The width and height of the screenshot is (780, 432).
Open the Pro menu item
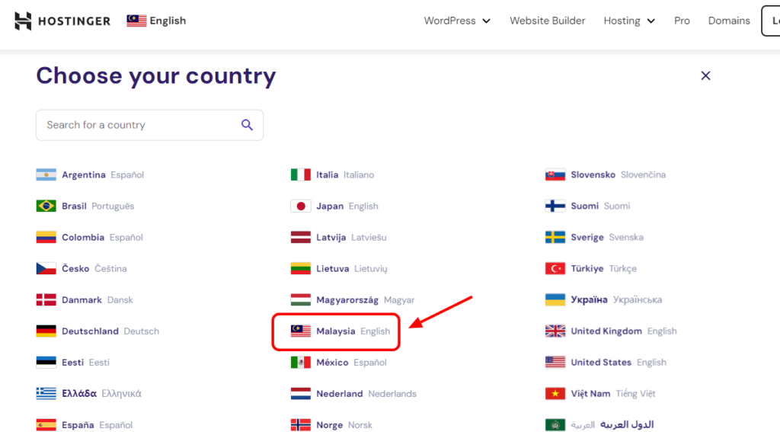[x=682, y=21]
